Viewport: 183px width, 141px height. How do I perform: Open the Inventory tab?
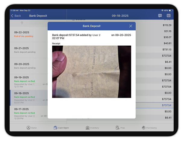[92, 128]
